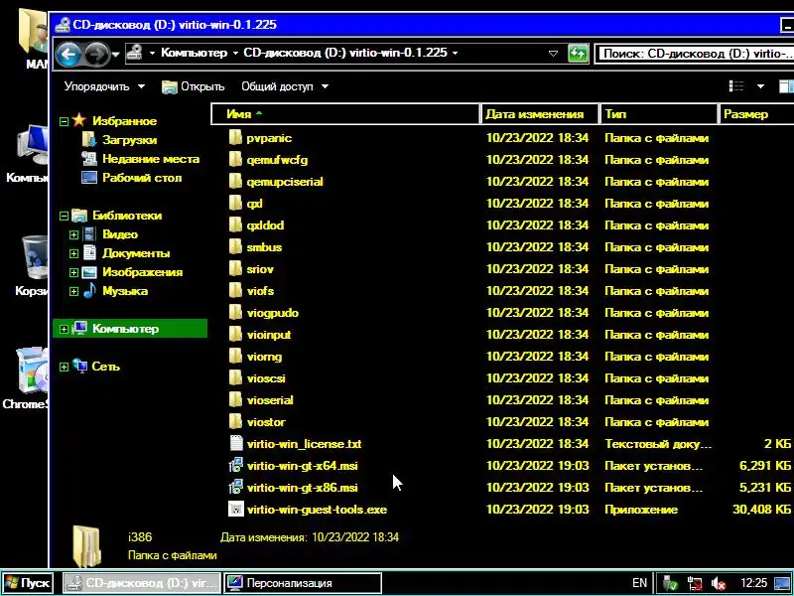Select the smbus folder
This screenshot has height=596, width=794.
point(264,247)
